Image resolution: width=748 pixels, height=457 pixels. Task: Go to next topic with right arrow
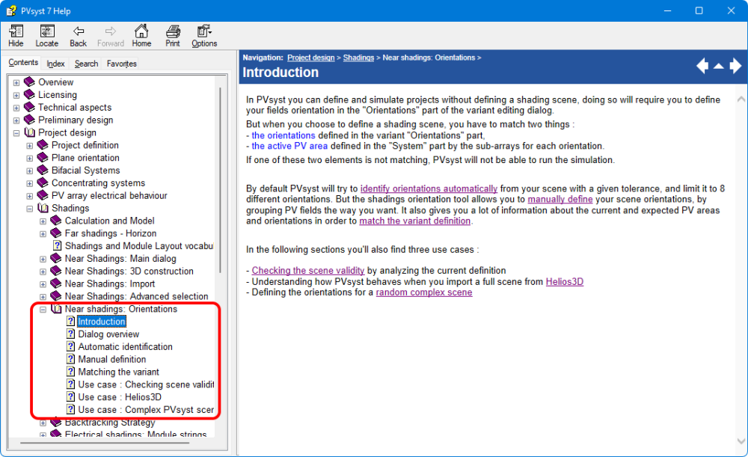click(x=735, y=67)
